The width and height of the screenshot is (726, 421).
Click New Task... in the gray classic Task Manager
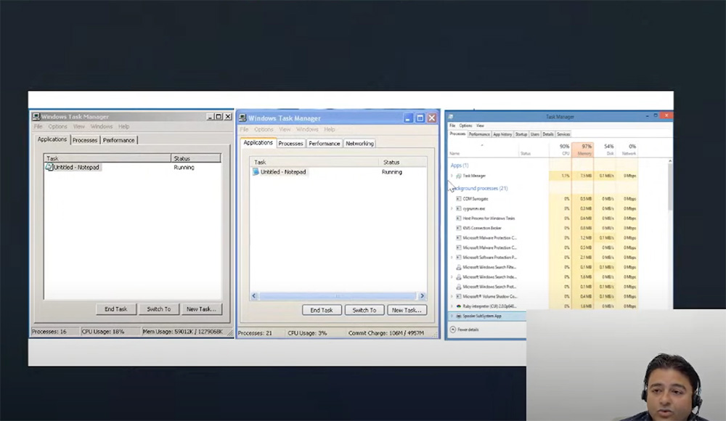coord(201,309)
